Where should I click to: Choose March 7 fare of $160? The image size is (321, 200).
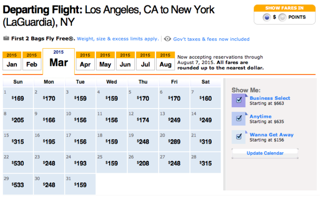click(205, 98)
